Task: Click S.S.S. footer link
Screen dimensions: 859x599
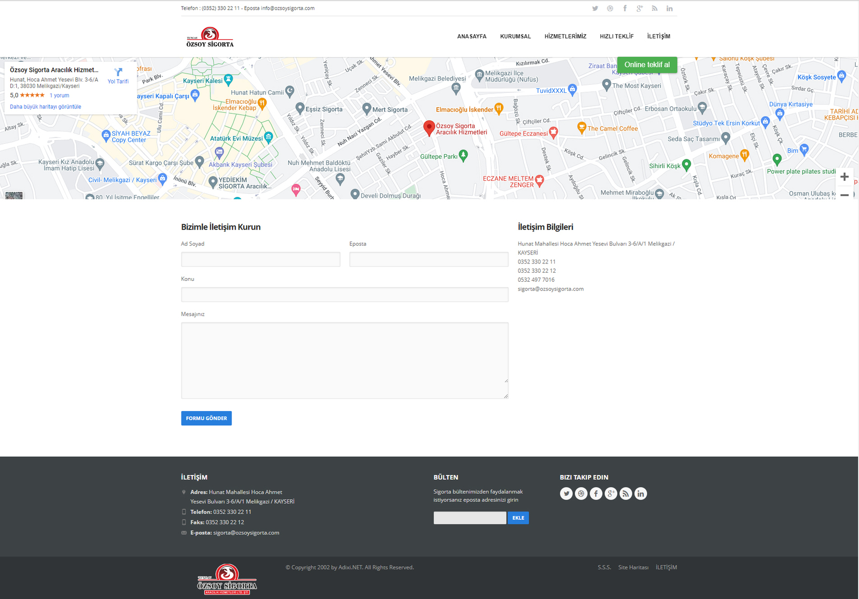Action: [605, 567]
